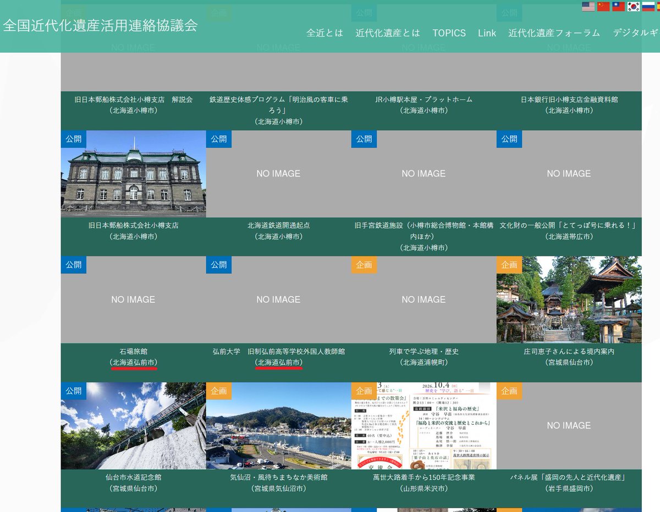Image resolution: width=660 pixels, height=512 pixels.
Task: Click the NO IMAGE placeholder for 石場旅館
Action: (x=134, y=299)
